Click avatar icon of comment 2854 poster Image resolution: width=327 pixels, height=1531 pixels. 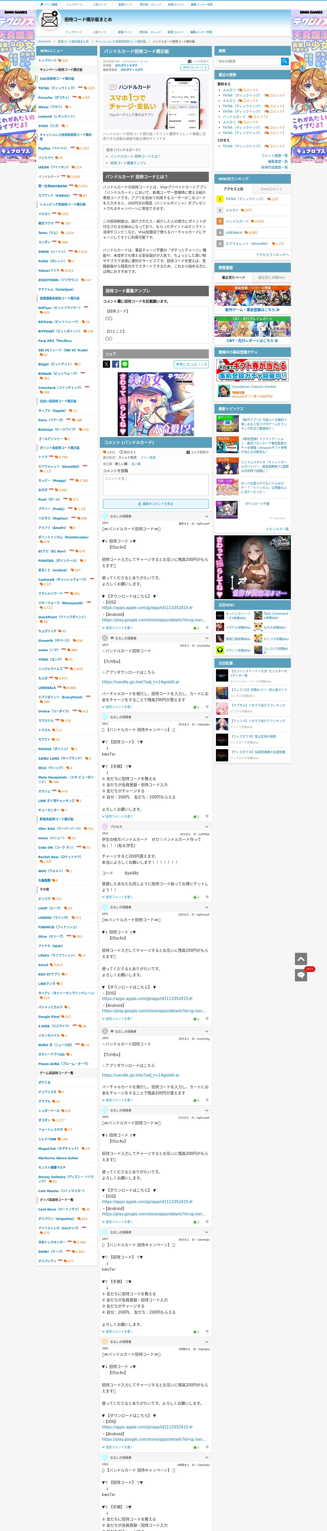click(x=105, y=638)
